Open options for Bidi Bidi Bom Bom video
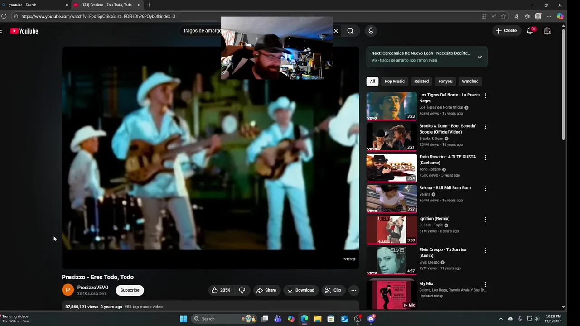 click(485, 188)
